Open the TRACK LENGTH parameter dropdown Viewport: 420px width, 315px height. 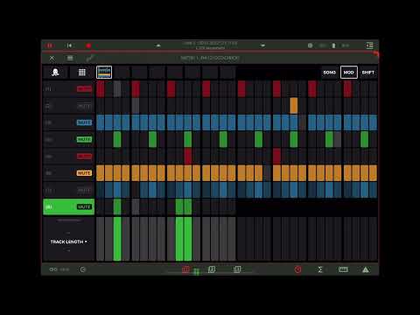point(68,241)
